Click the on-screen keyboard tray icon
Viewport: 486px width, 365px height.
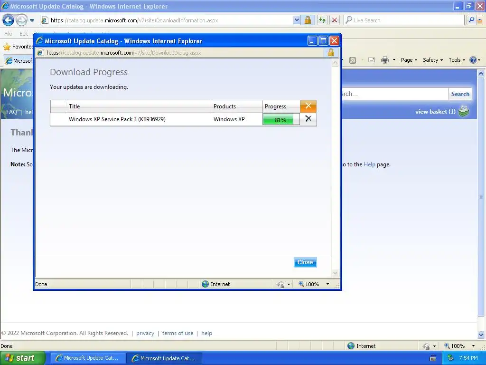coord(433,358)
